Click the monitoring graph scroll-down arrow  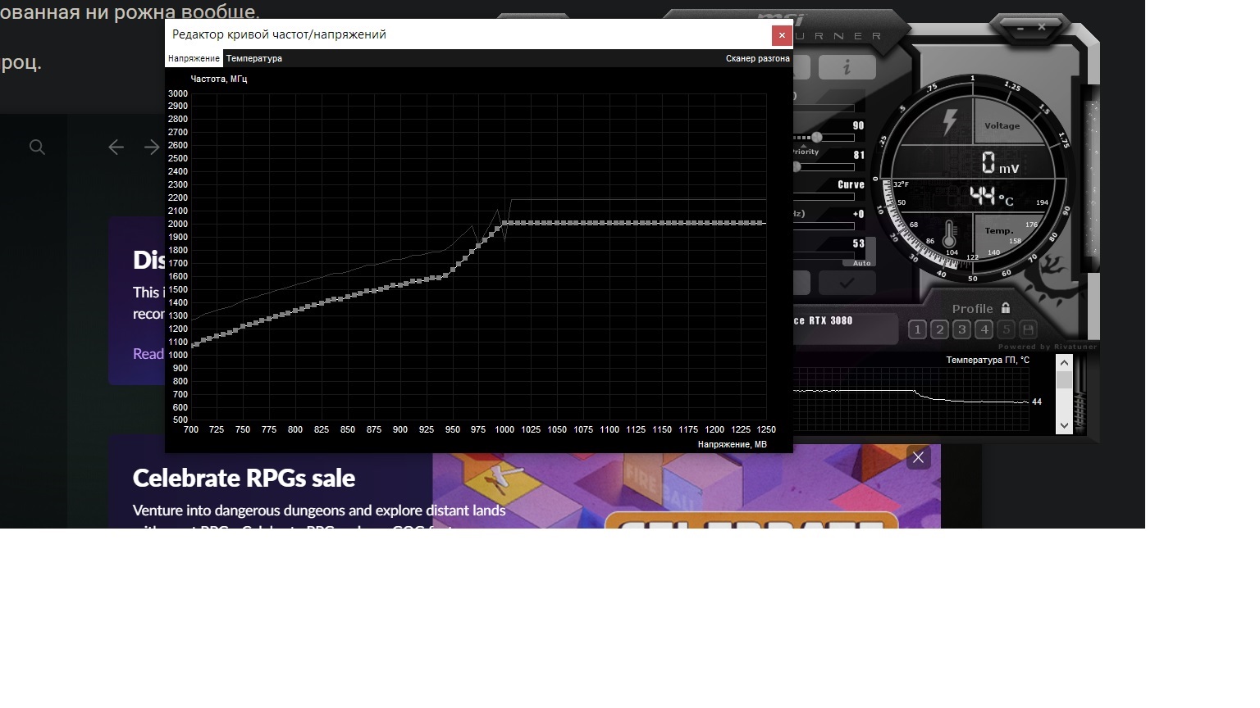point(1064,425)
